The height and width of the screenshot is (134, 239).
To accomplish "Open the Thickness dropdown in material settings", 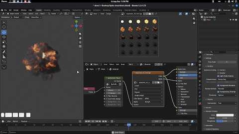I will 226,95.
